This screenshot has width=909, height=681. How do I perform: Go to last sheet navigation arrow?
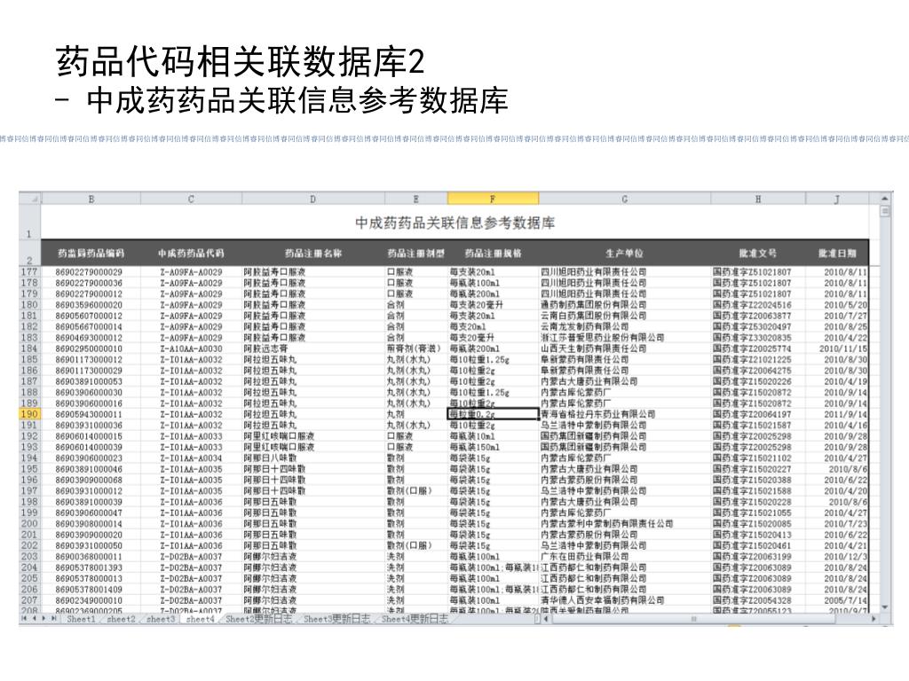click(x=54, y=619)
